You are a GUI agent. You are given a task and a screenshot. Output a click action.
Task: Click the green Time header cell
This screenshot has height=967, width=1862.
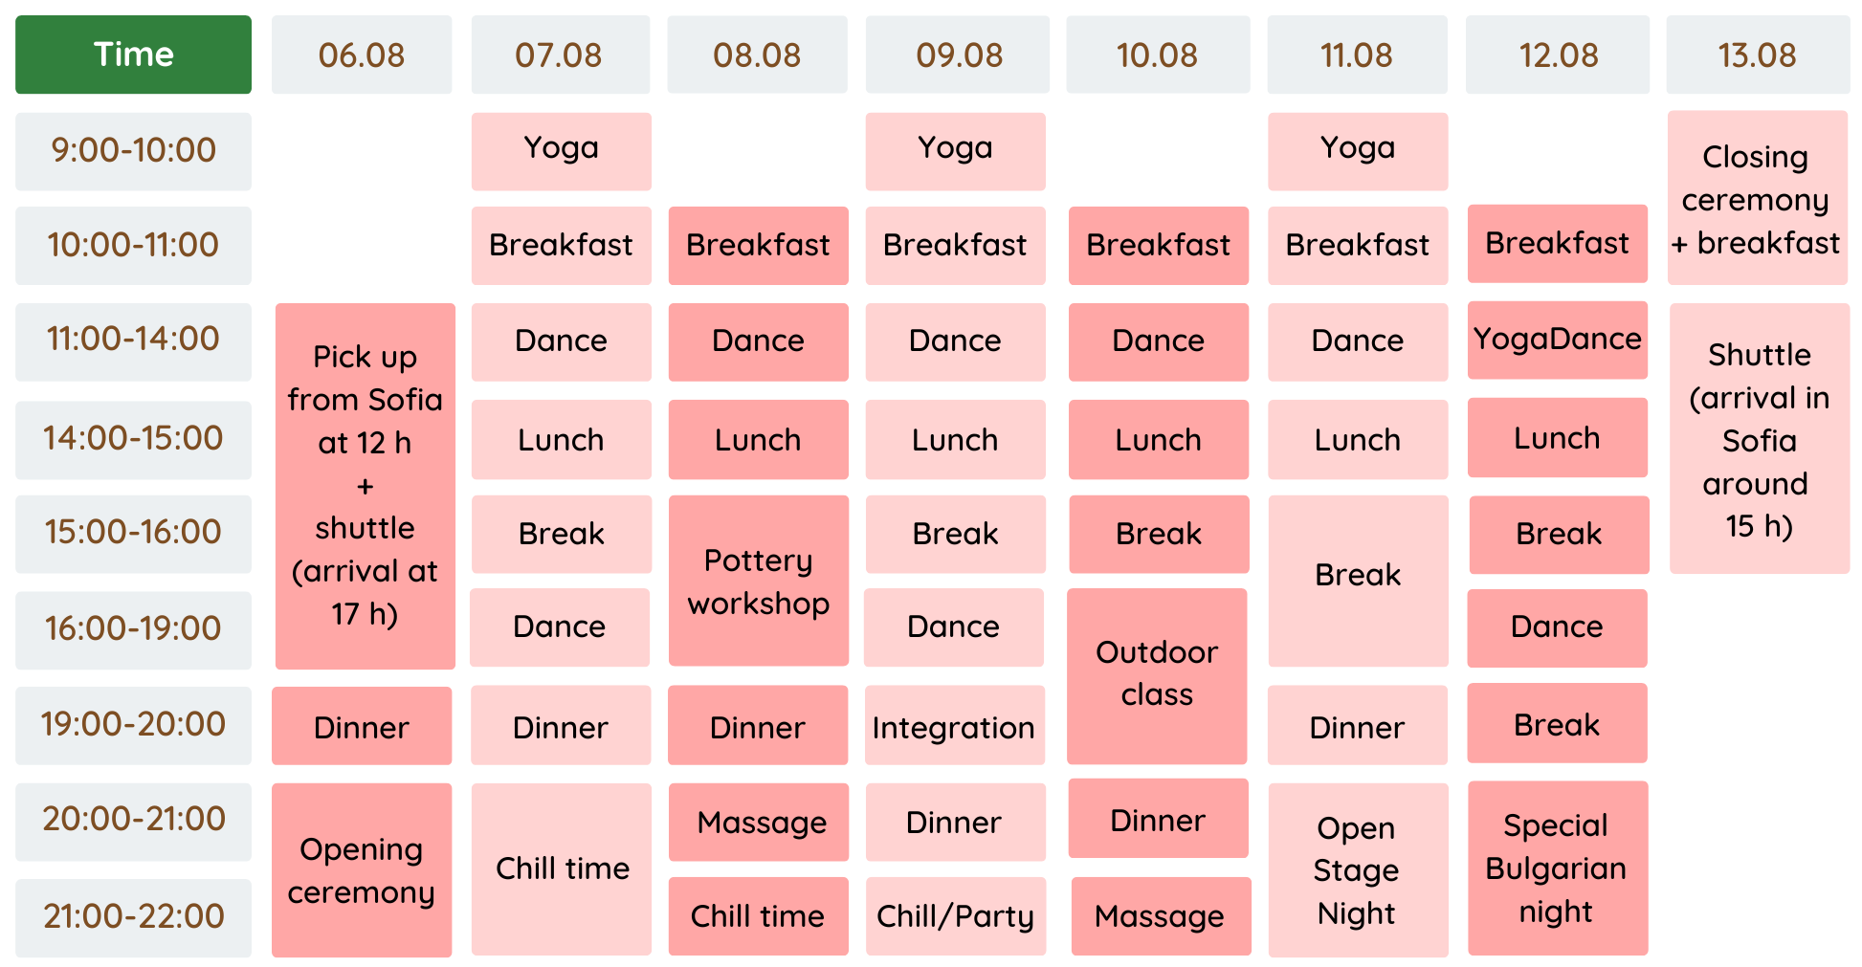point(133,55)
